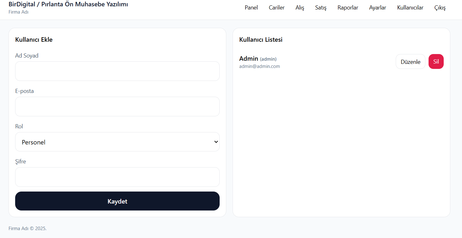Click the Firma Adı subtitle in the header
462x238 pixels.
(18, 12)
